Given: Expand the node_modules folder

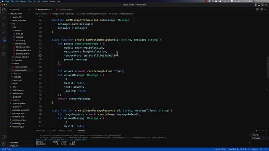Looking at the screenshot, I should (19, 21).
